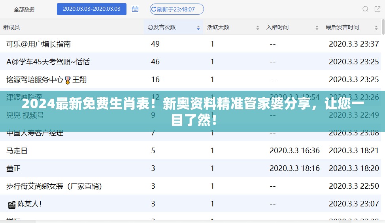Click message count 49
This screenshot has height=223, width=385.
(x=155, y=44)
